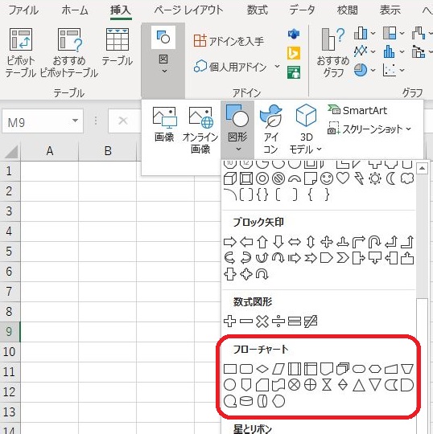Select the smiley face shape
This screenshot has width=433, height=434.
327,178
